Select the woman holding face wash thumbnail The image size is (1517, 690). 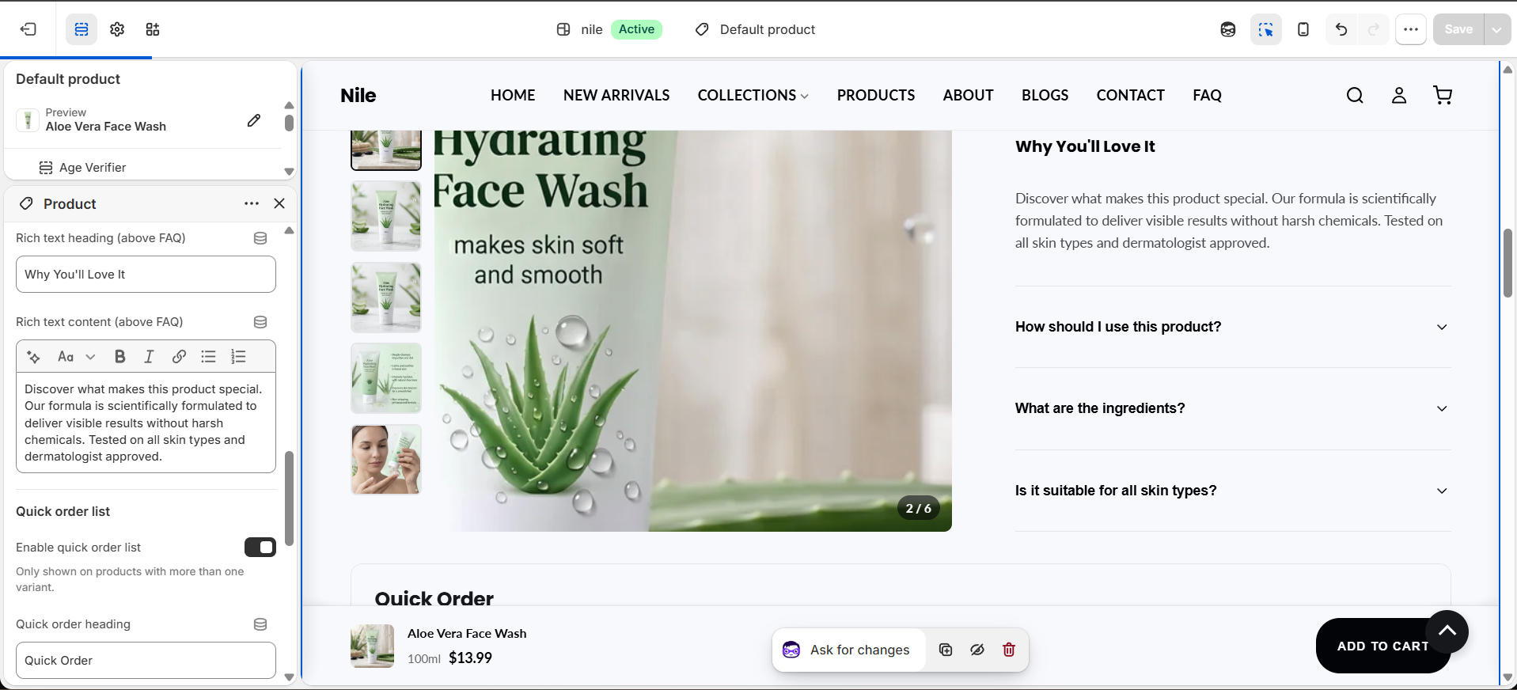point(386,460)
